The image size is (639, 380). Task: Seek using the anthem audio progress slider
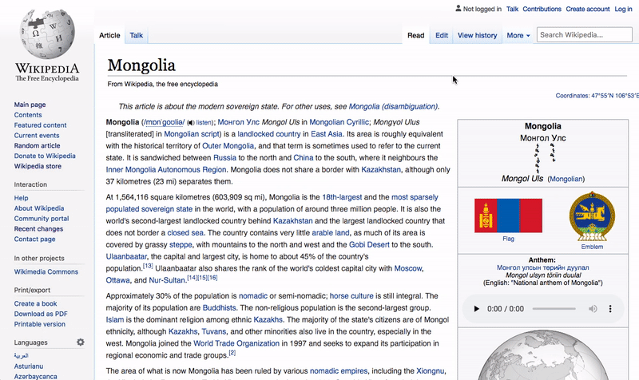(554, 309)
